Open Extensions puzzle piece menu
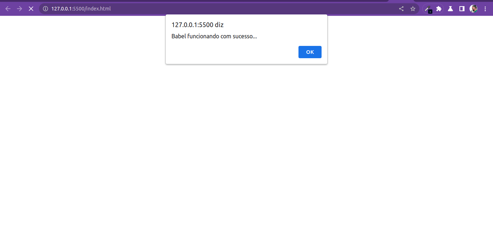Screen dimensions: 493x240 point(439,9)
